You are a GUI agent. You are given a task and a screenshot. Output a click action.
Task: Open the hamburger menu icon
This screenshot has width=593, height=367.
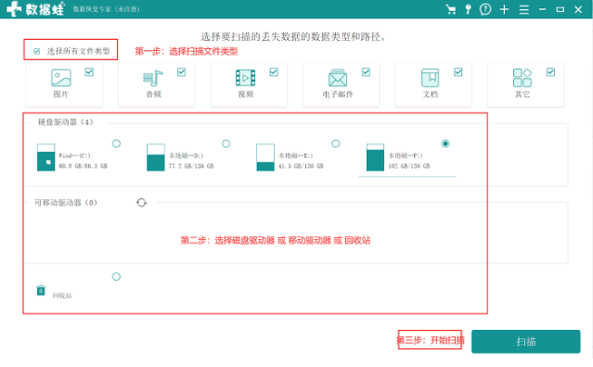click(523, 9)
